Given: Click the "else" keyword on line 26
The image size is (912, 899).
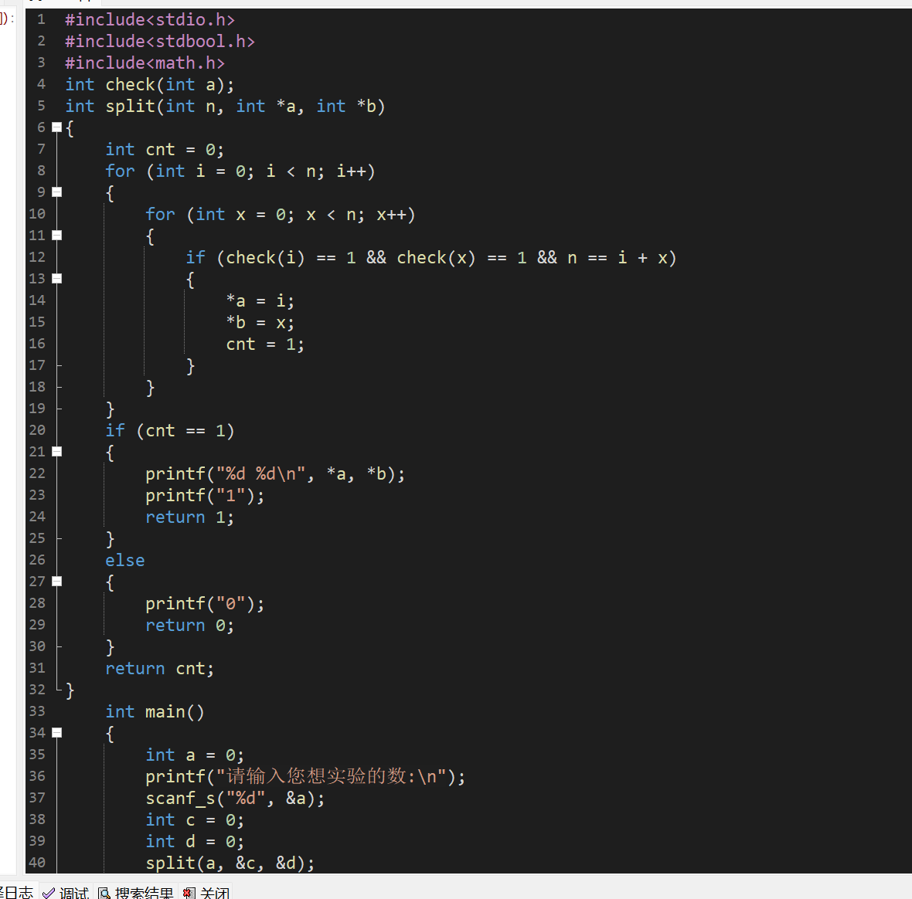Looking at the screenshot, I should 125,560.
